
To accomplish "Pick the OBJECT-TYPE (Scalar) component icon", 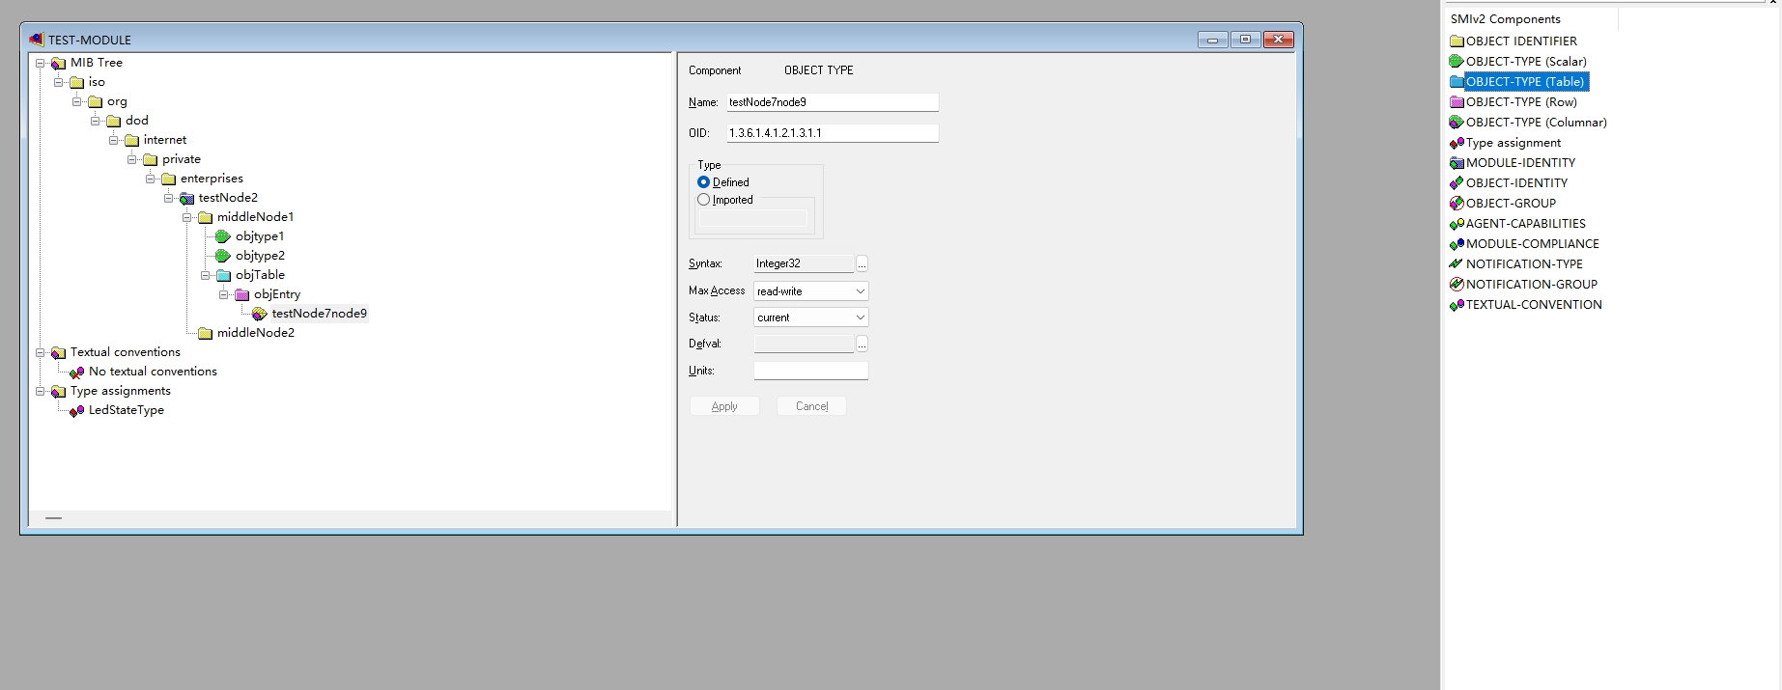I will (x=1457, y=62).
